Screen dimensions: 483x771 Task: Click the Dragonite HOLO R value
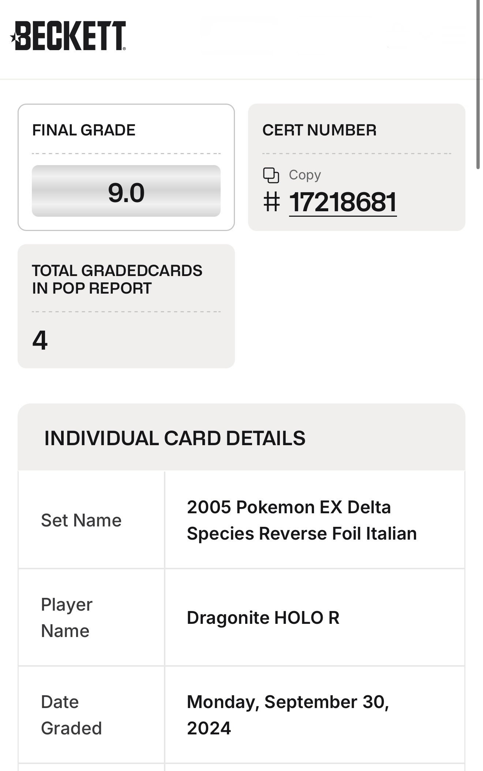[x=263, y=618]
